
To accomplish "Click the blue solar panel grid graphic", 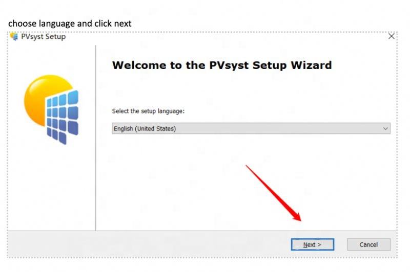I will (x=63, y=117).
